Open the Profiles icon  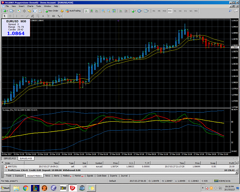[12, 11]
